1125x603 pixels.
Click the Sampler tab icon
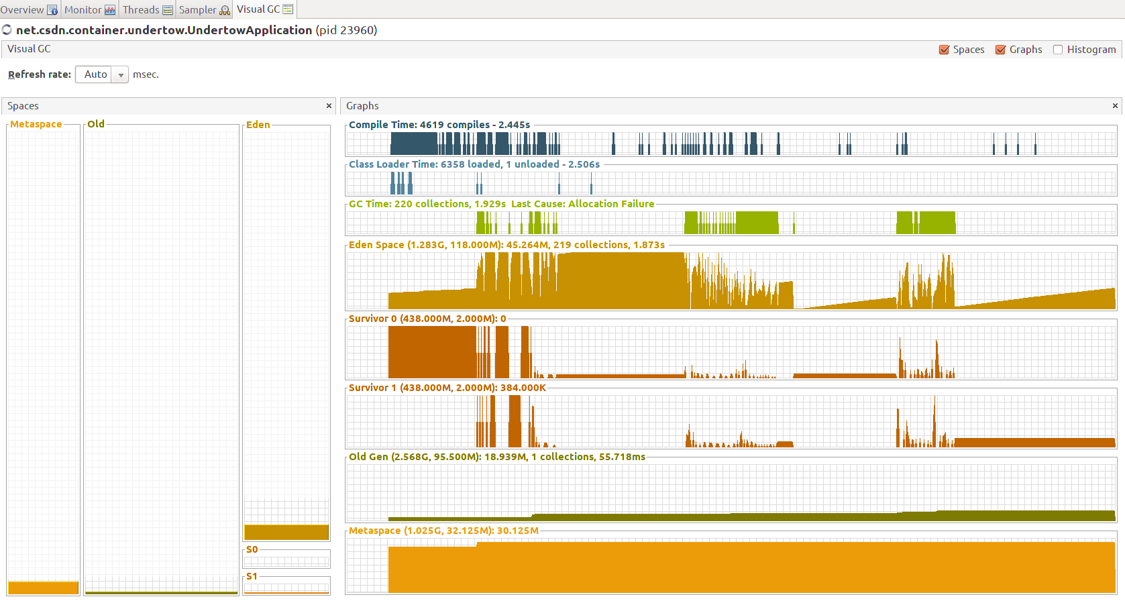tap(225, 10)
